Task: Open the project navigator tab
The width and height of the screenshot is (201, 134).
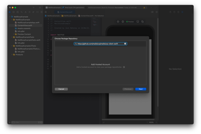Action: point(10,12)
